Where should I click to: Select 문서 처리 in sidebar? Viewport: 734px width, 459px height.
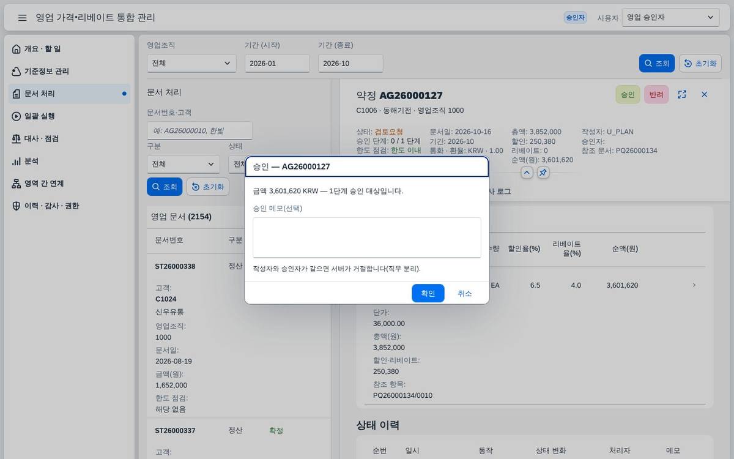pos(69,94)
